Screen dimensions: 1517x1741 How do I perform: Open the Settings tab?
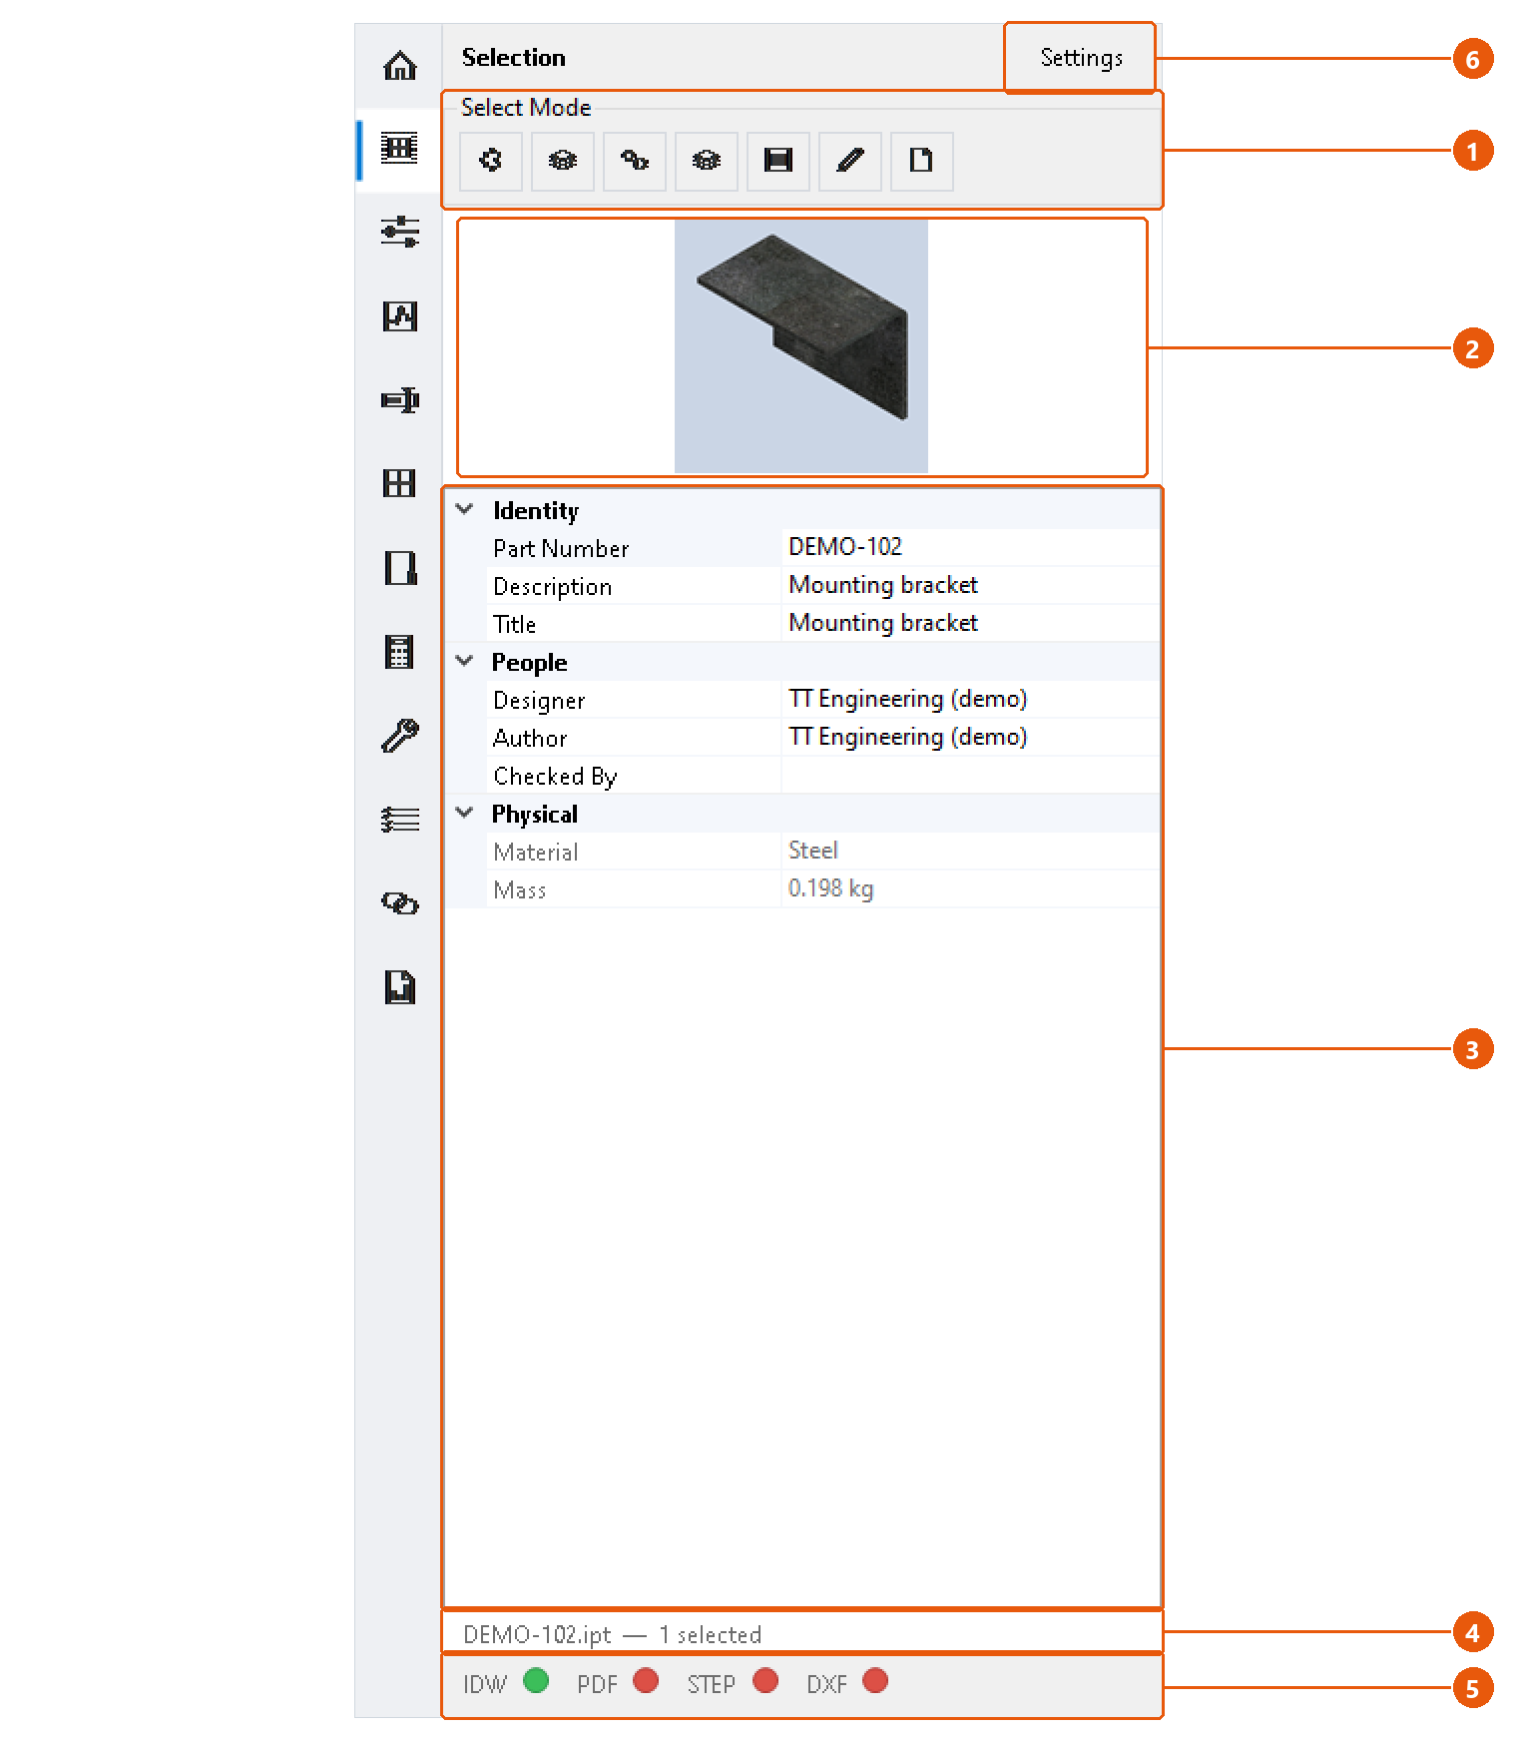click(1081, 58)
